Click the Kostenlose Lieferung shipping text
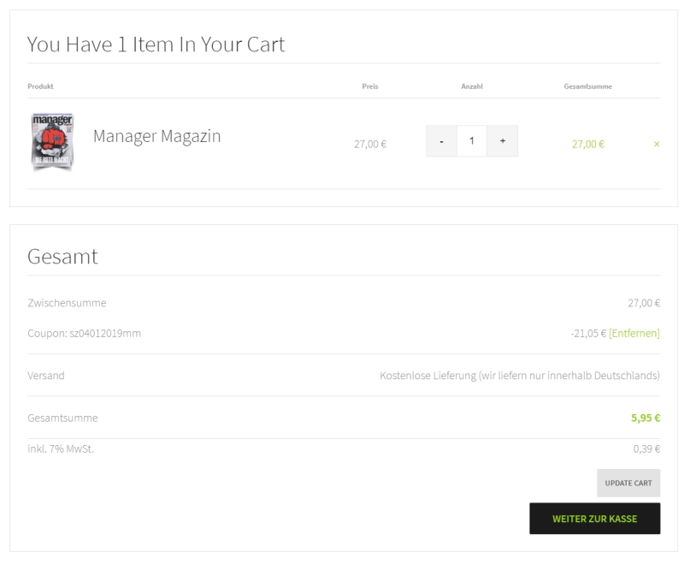 point(519,375)
